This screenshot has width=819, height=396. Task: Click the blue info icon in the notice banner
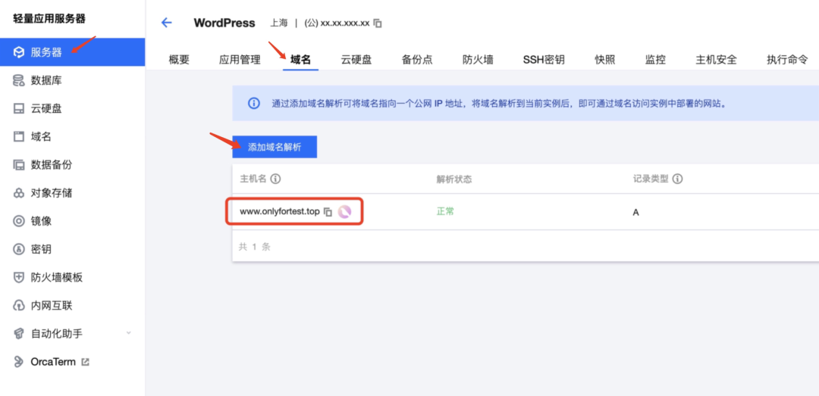253,103
